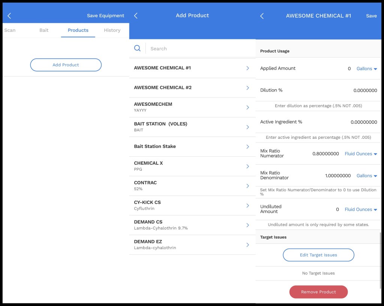The width and height of the screenshot is (384, 306).
Task: Switch to the Bait tab
Action: (44, 30)
